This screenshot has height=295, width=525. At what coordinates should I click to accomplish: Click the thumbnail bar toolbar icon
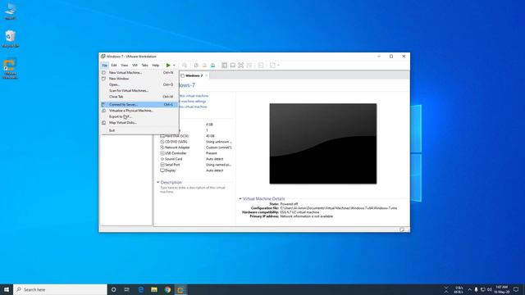(233, 66)
